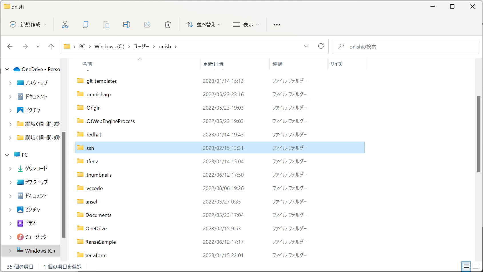Click PC in the address breadcrumb

point(82,47)
